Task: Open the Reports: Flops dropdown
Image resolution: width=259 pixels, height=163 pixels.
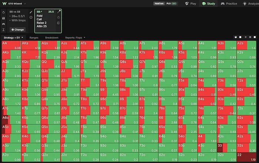Action: (75, 38)
